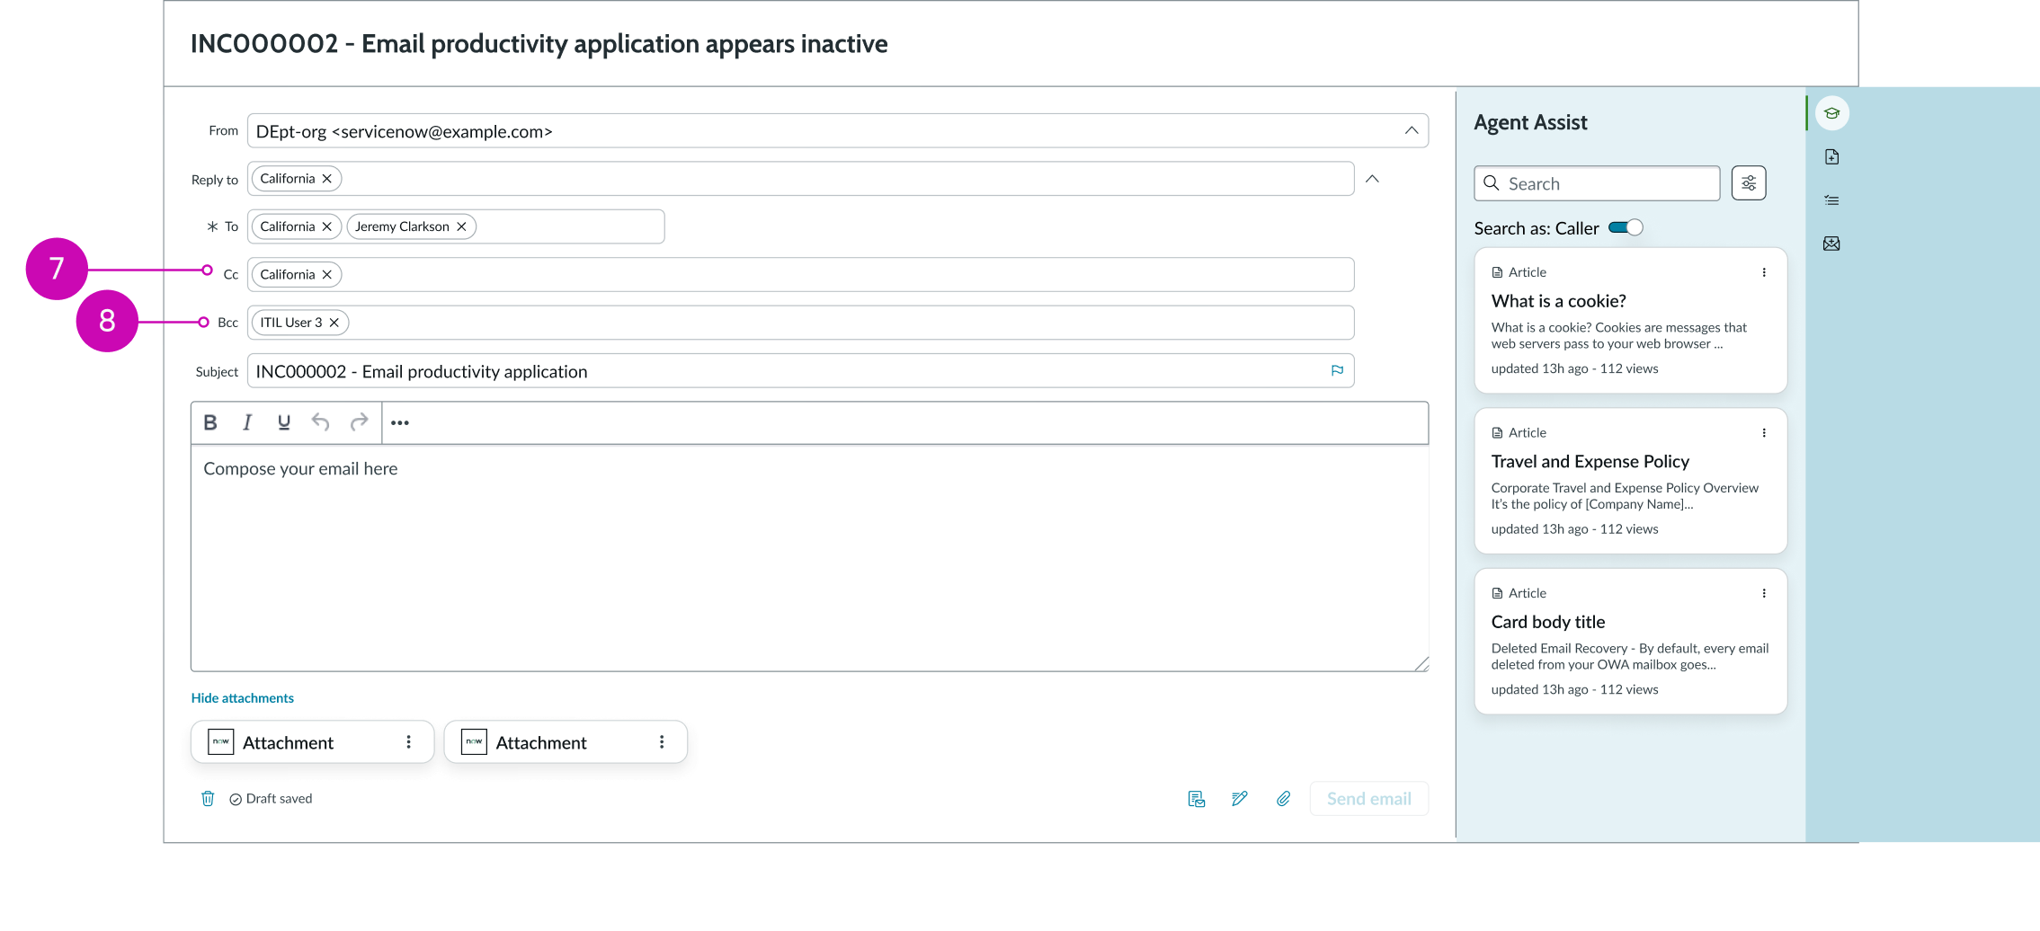Click the email body compose area
The width and height of the screenshot is (2040, 931).
coord(809,558)
